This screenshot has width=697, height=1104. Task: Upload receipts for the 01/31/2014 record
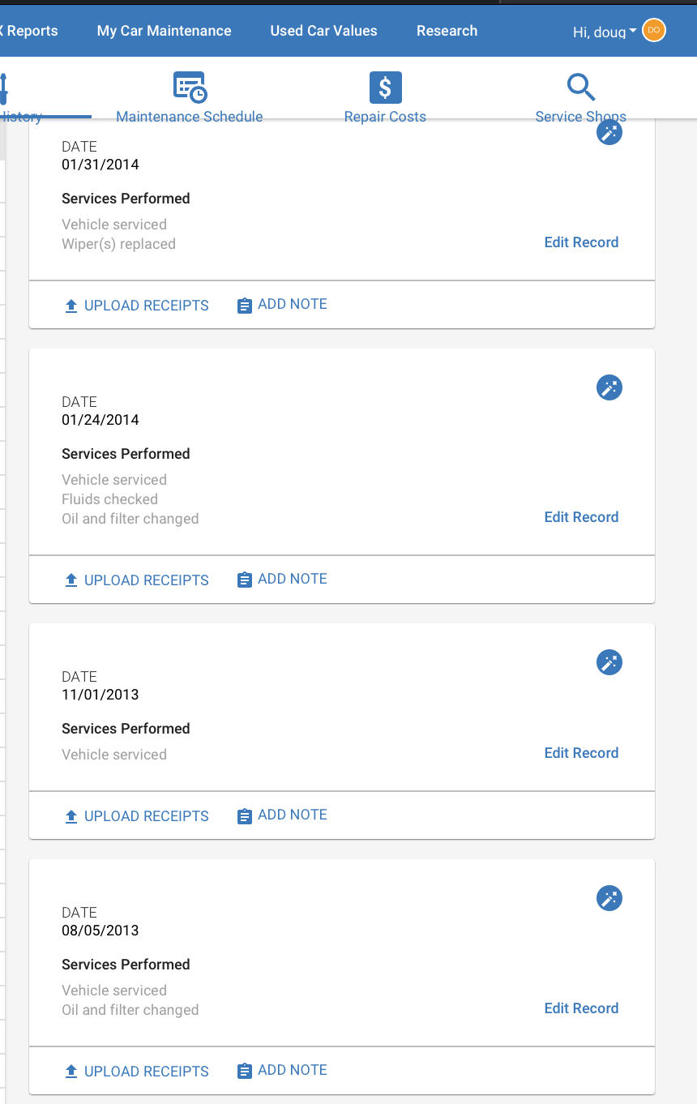[x=137, y=306]
